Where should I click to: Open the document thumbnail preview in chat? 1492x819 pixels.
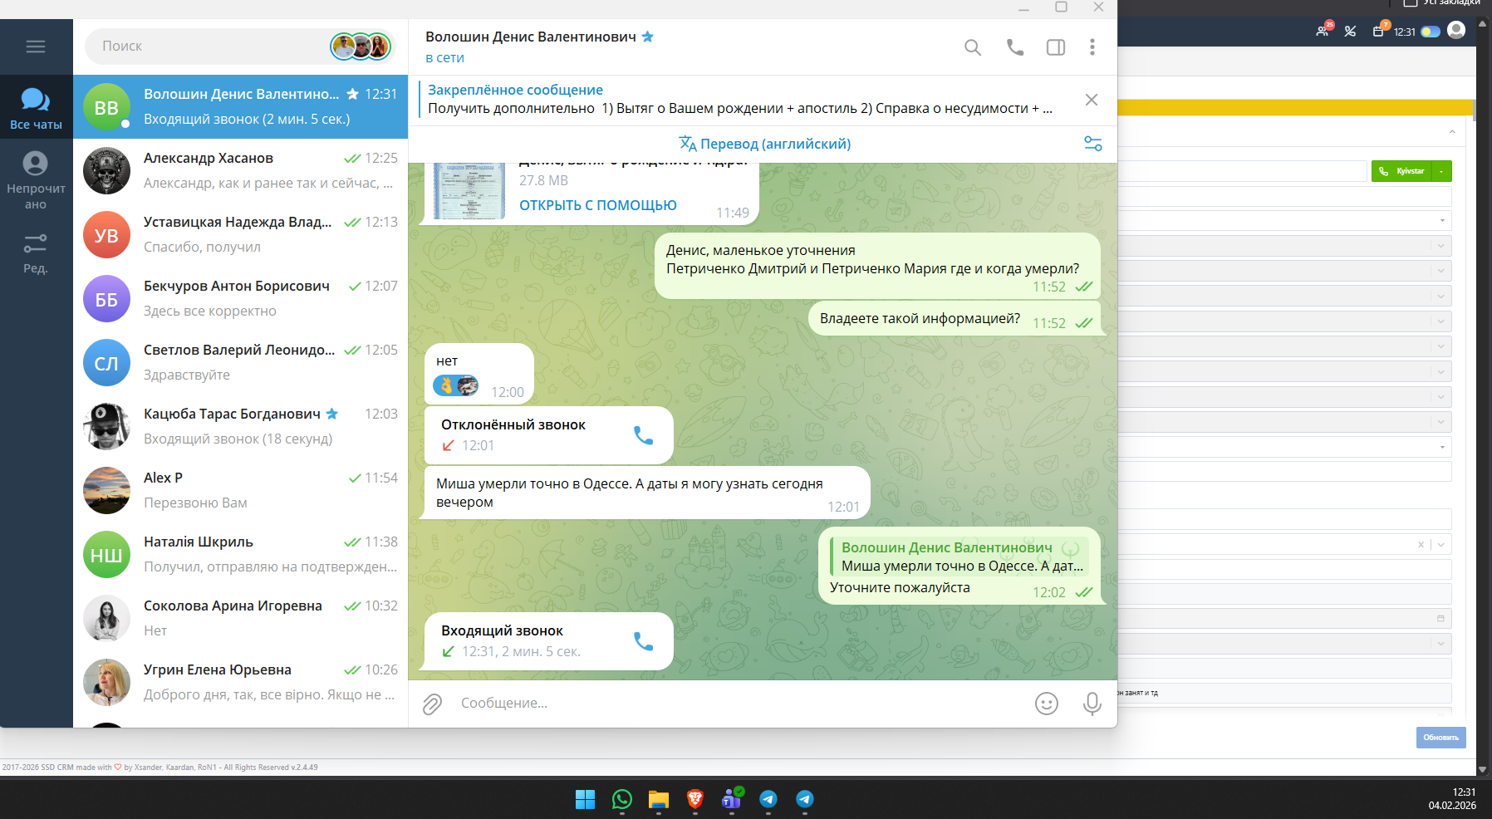tap(469, 192)
